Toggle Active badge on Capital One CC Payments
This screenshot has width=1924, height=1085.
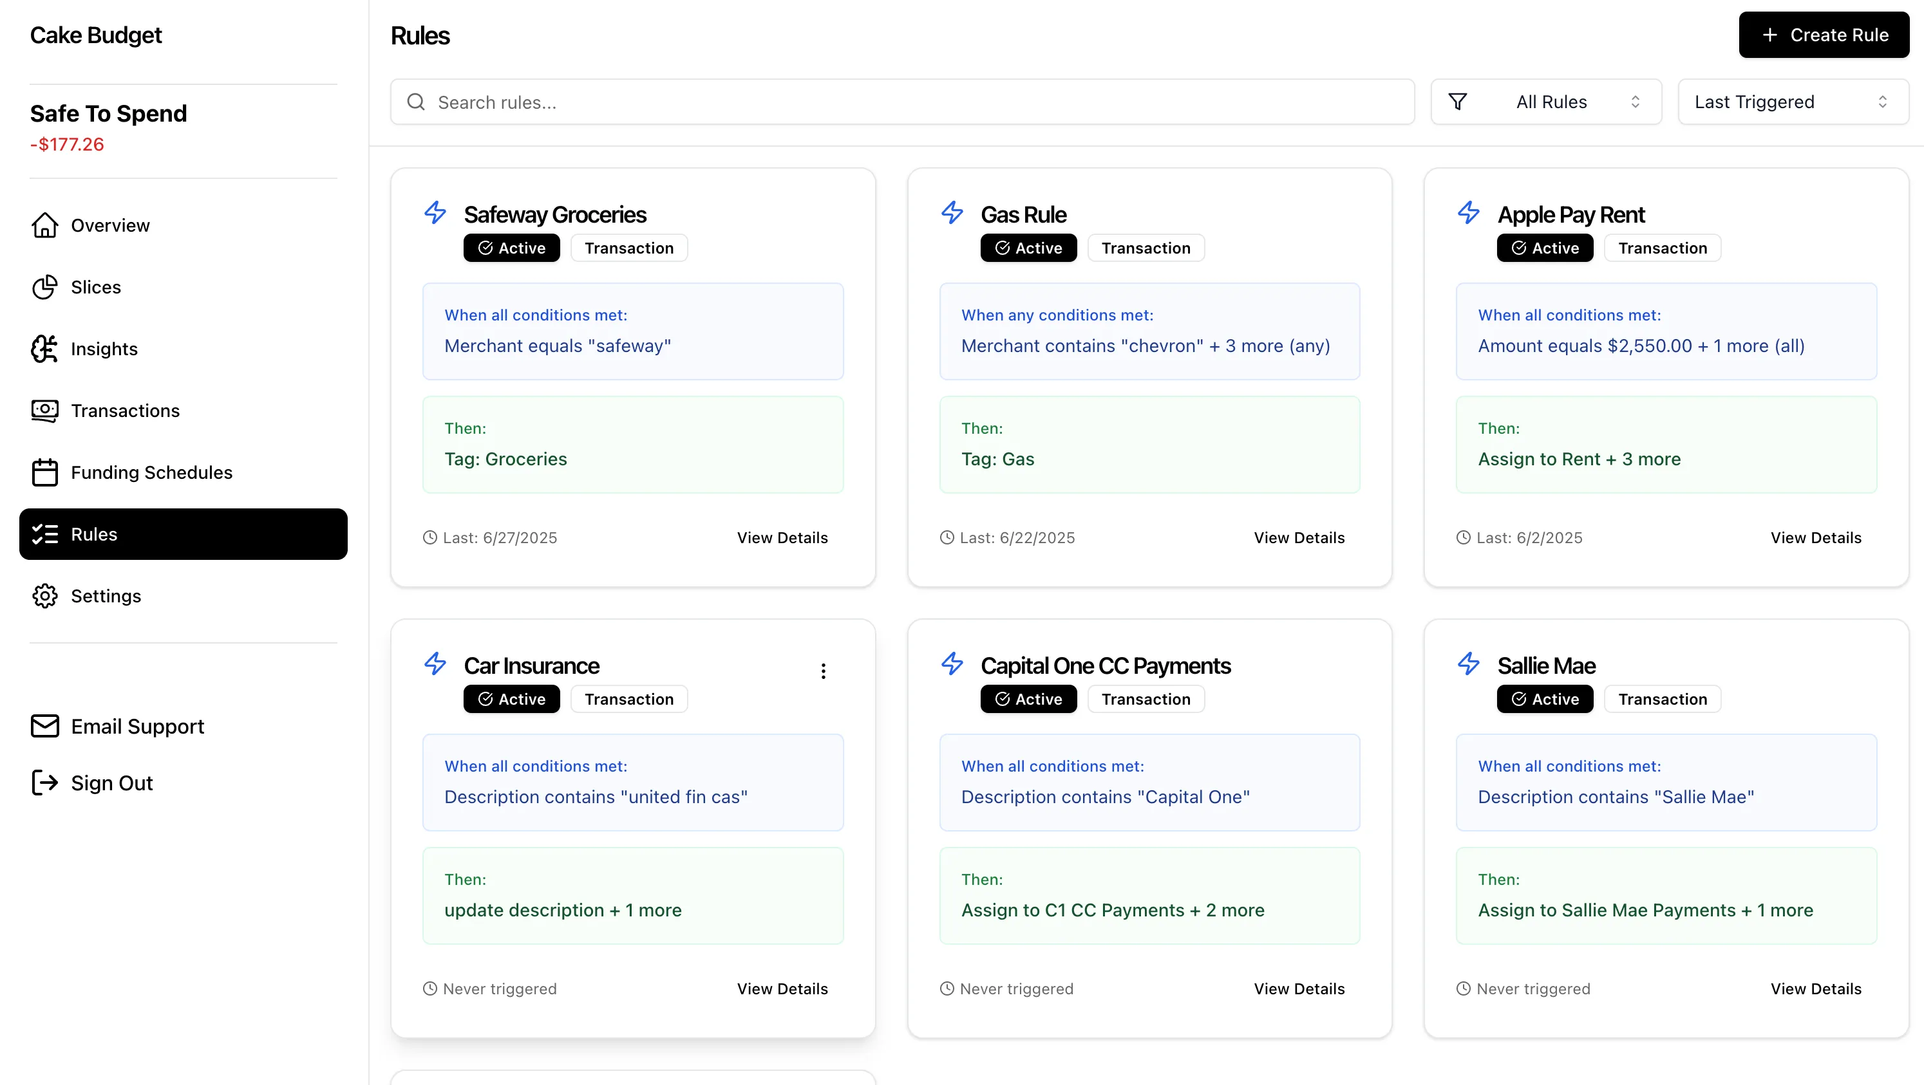[x=1028, y=698]
